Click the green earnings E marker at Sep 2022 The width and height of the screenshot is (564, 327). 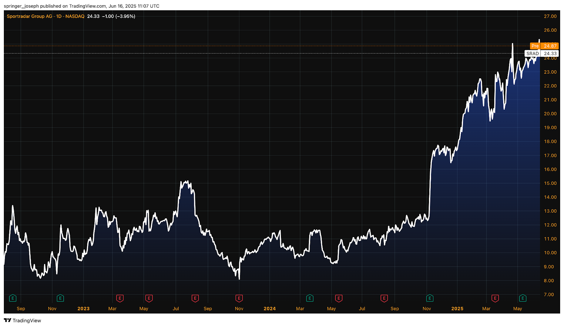(13, 298)
